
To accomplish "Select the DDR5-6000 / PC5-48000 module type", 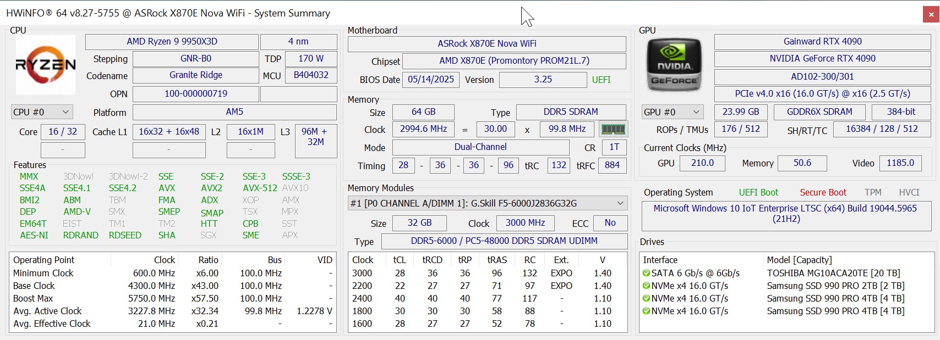I will (x=504, y=241).
